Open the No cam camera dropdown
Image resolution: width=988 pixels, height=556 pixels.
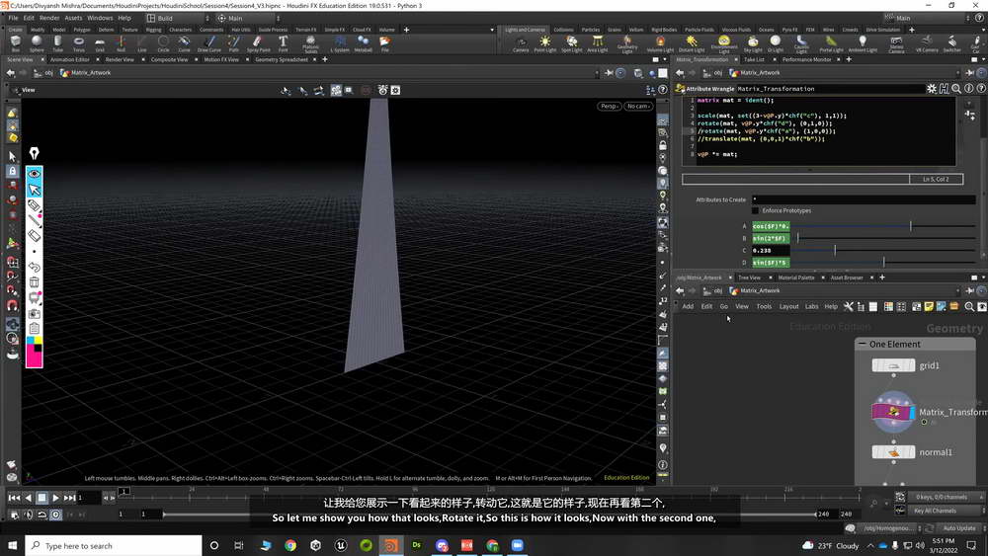tap(638, 106)
